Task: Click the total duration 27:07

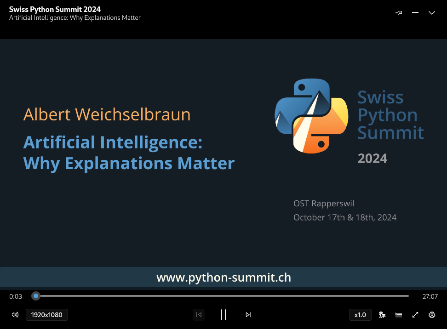Action: tap(430, 296)
